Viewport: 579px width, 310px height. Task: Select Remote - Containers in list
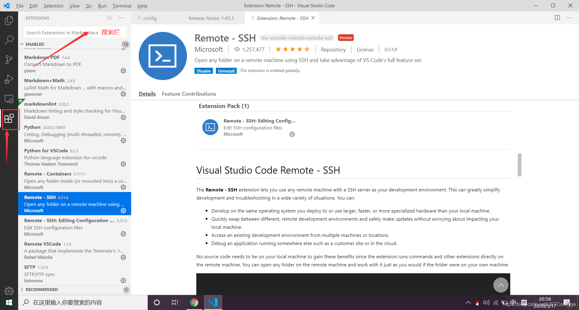pyautogui.click(x=74, y=181)
